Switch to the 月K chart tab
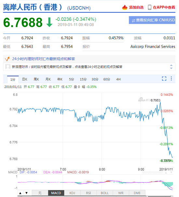 (x=48, y=79)
